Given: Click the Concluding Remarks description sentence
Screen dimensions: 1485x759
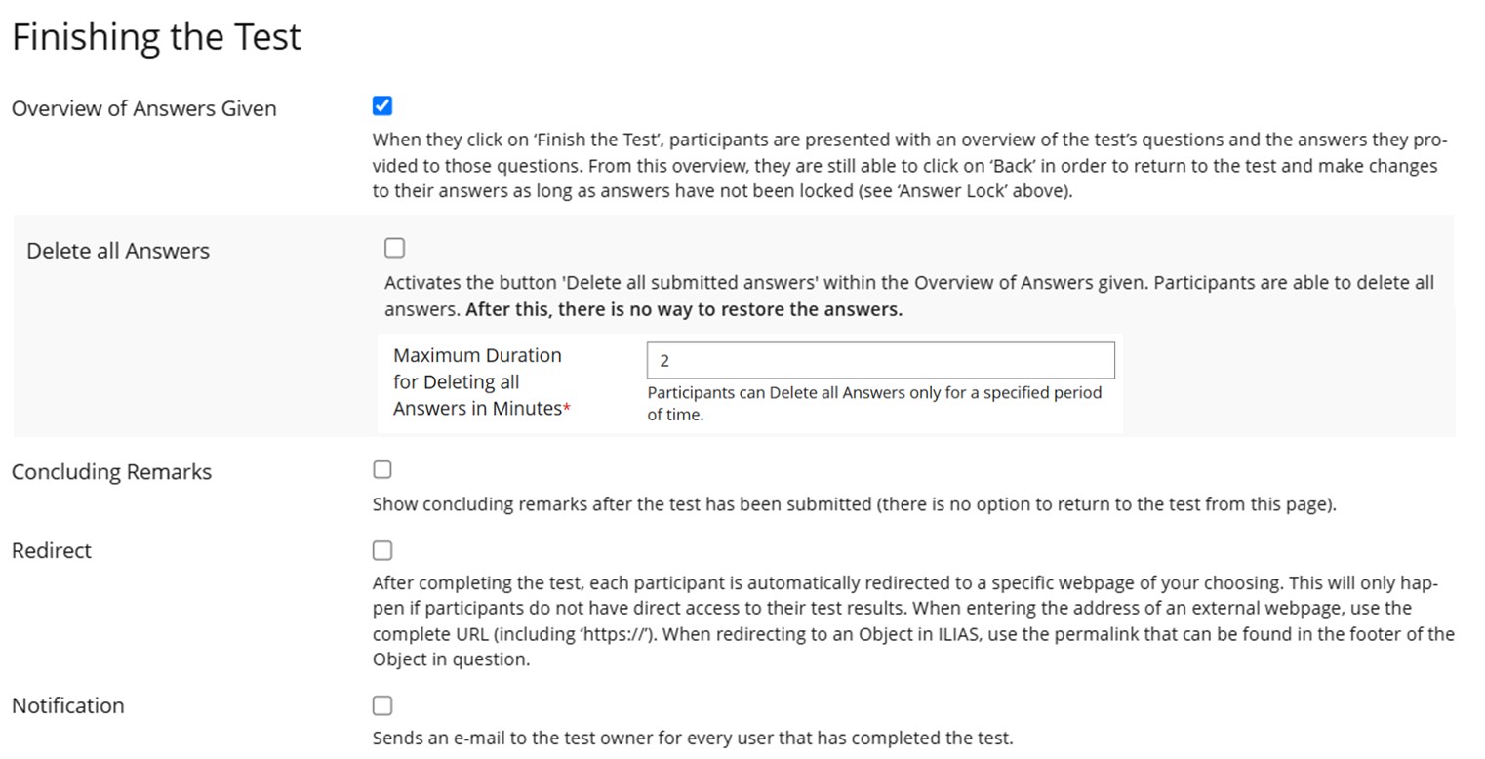Looking at the screenshot, I should tap(853, 505).
